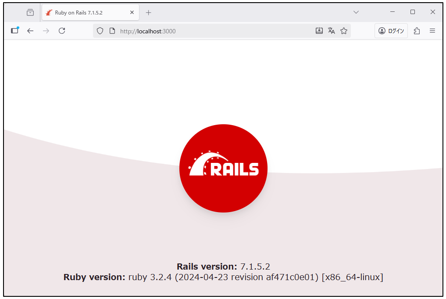This screenshot has height=299, width=446.
Task: Maximize the browser window
Action: pos(413,12)
